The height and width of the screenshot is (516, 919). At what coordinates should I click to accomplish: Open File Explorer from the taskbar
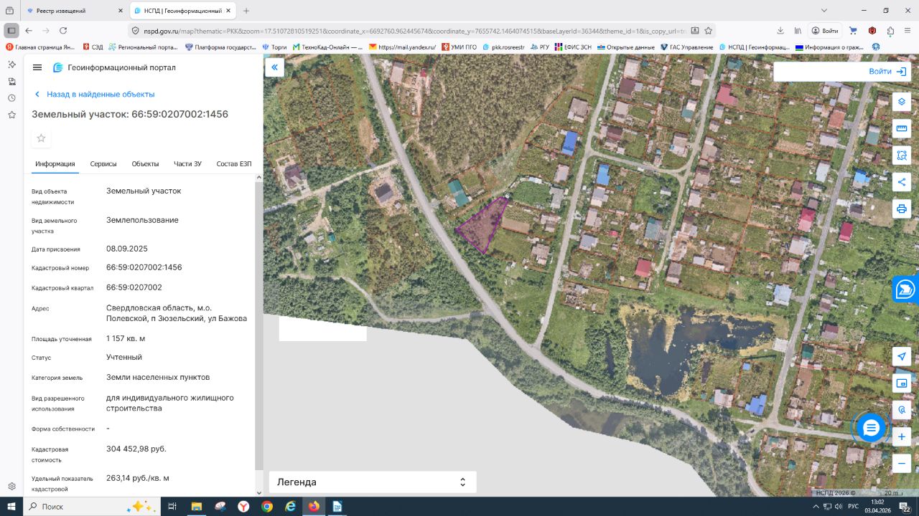[197, 507]
